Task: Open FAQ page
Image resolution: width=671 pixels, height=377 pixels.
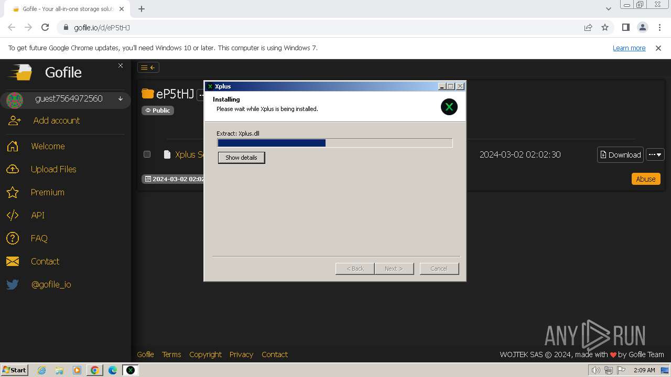Action: (39, 238)
